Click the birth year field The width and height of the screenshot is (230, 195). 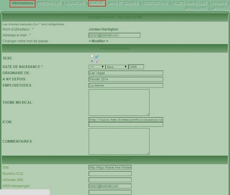click(136, 67)
